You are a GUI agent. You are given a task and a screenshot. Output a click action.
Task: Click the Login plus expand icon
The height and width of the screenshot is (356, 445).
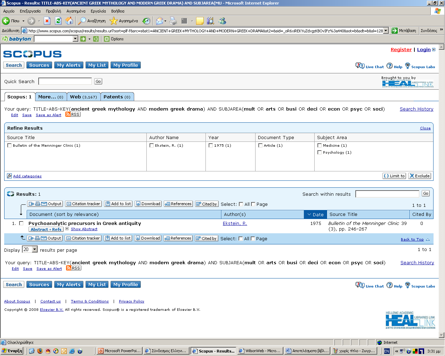[x=434, y=50]
